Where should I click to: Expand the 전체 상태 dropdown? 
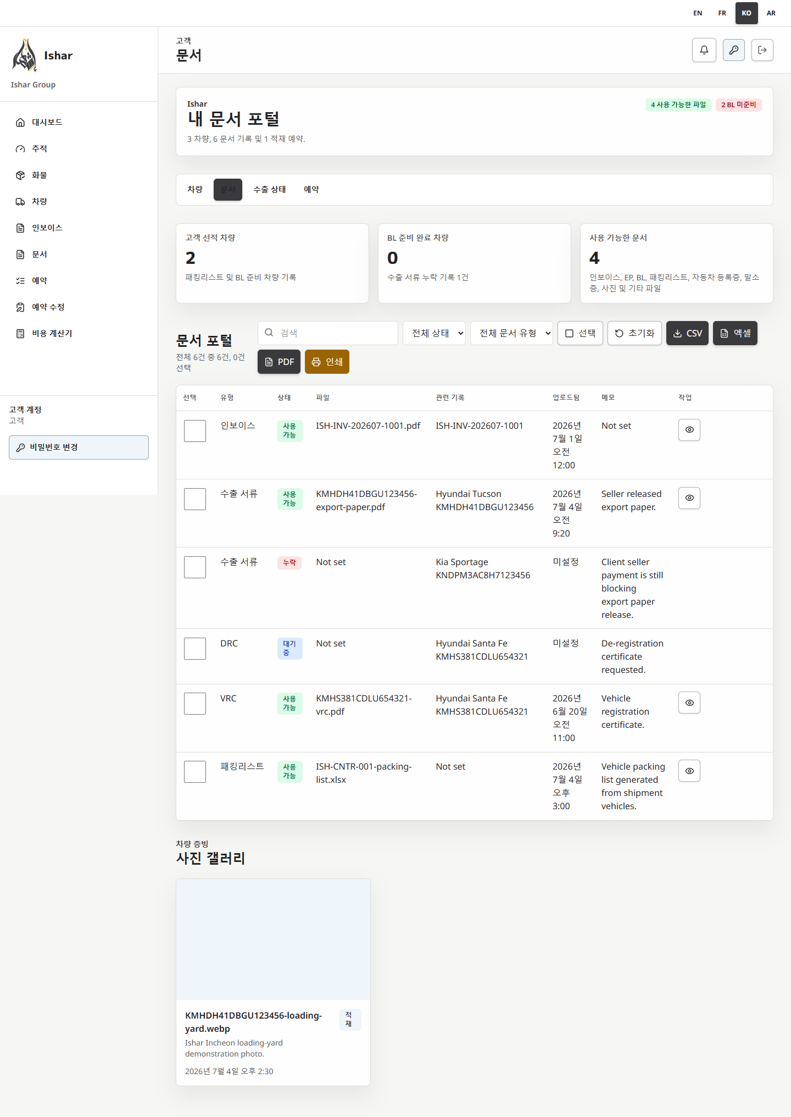pos(434,333)
